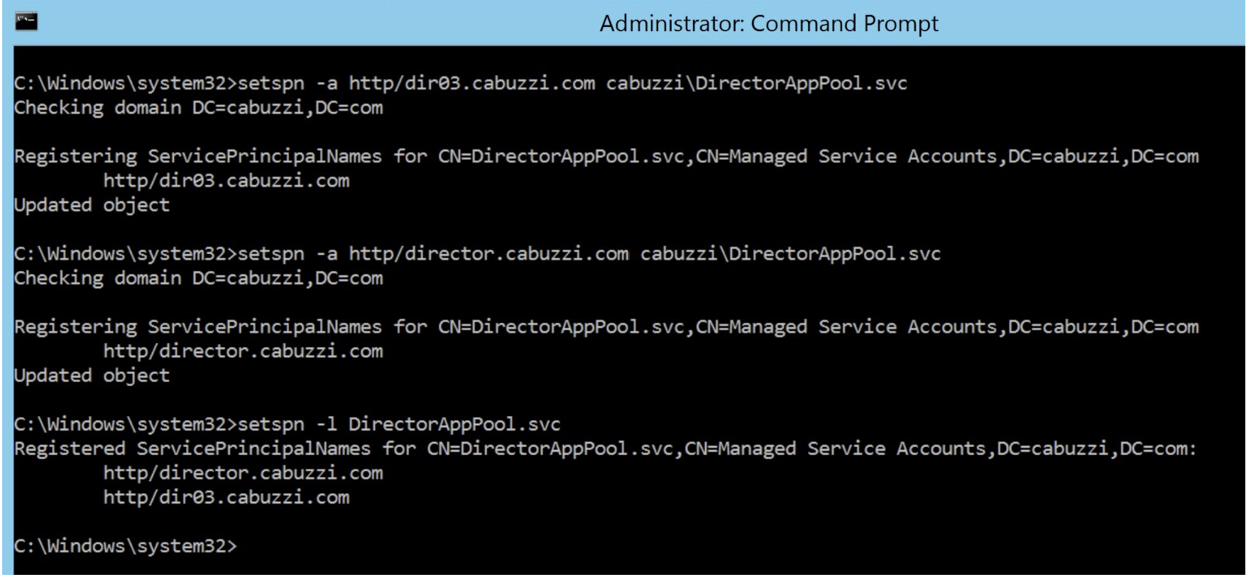Viewport: 1246px width, 577px height.
Task: Click the setspn -a http/dir03.cabuzzi.com command line
Action: 460,84
